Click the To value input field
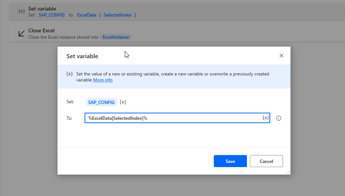Image resolution: width=345 pixels, height=196 pixels. click(173, 118)
